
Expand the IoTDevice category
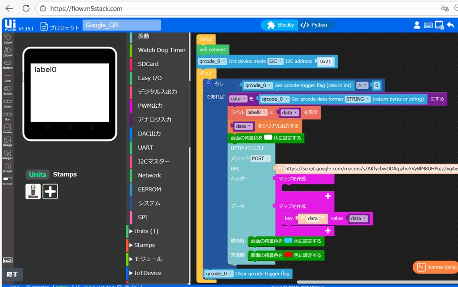pos(147,273)
